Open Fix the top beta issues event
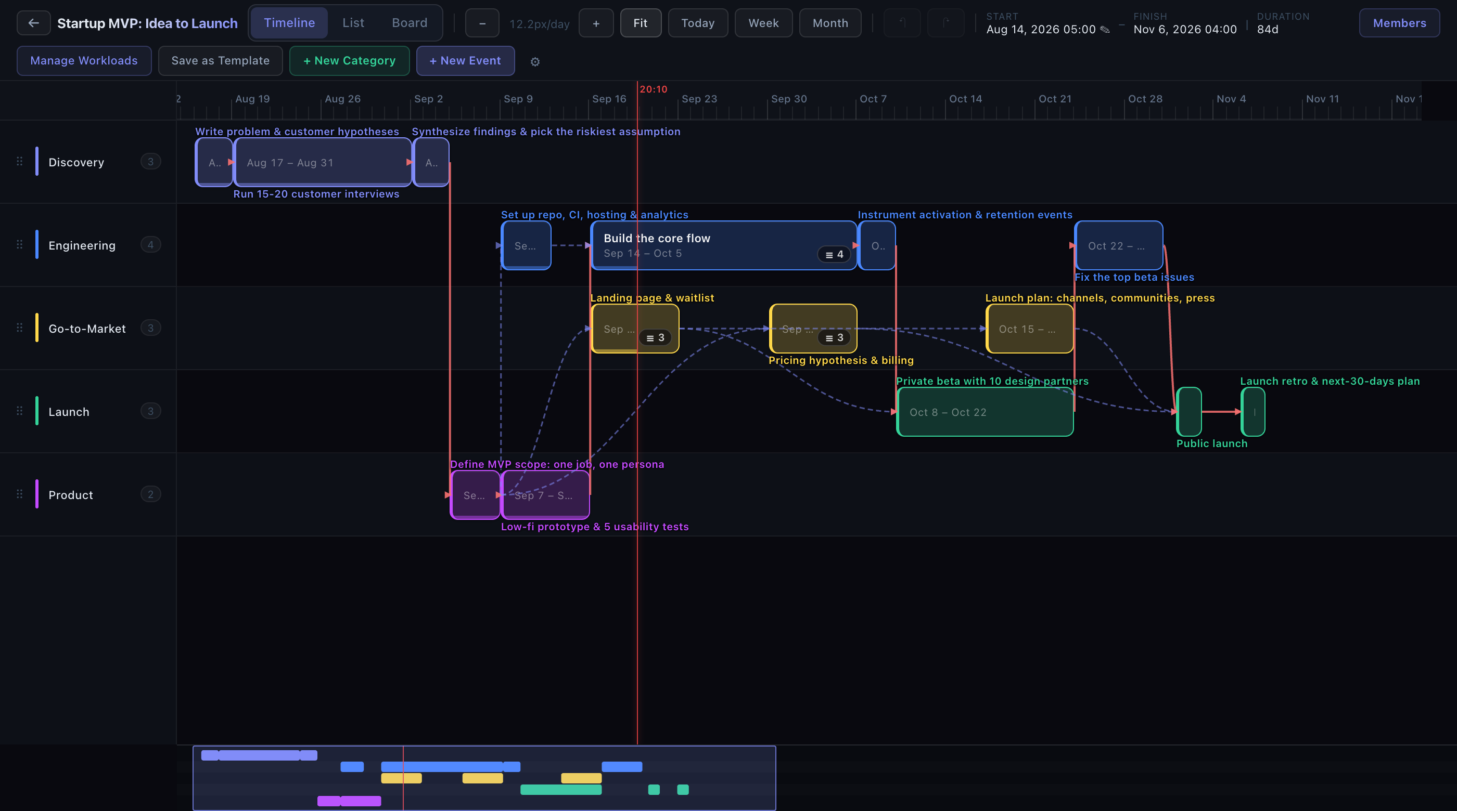Viewport: 1457px width, 811px height. coord(1119,245)
